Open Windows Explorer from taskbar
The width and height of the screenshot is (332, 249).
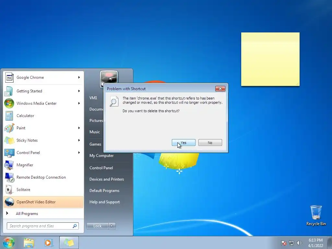29,243
